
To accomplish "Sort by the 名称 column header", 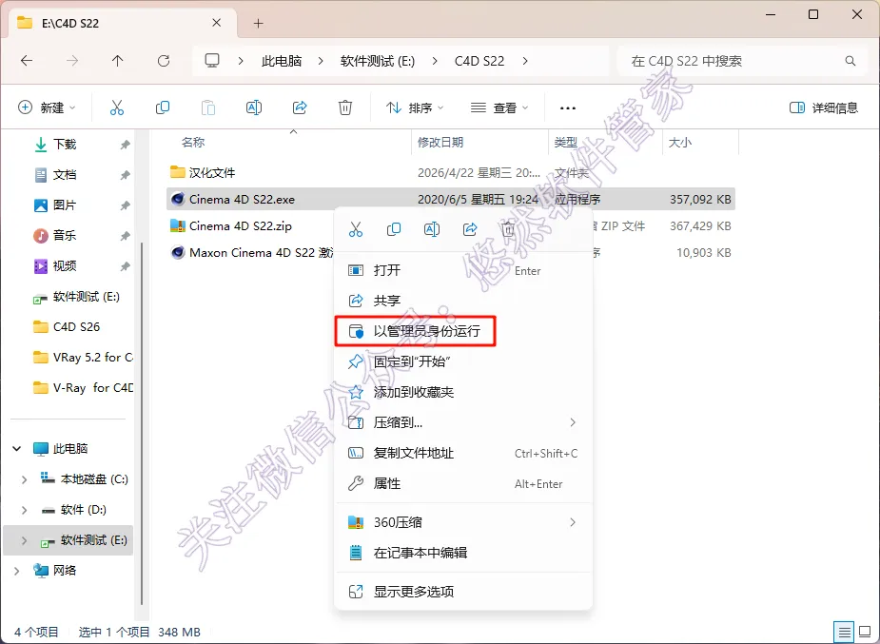I will (x=193, y=143).
